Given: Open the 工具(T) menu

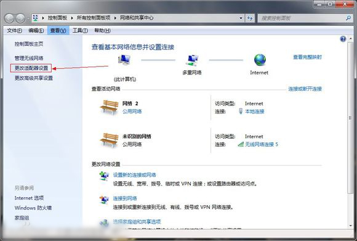Looking at the screenshot, I should pyautogui.click(x=80, y=31).
